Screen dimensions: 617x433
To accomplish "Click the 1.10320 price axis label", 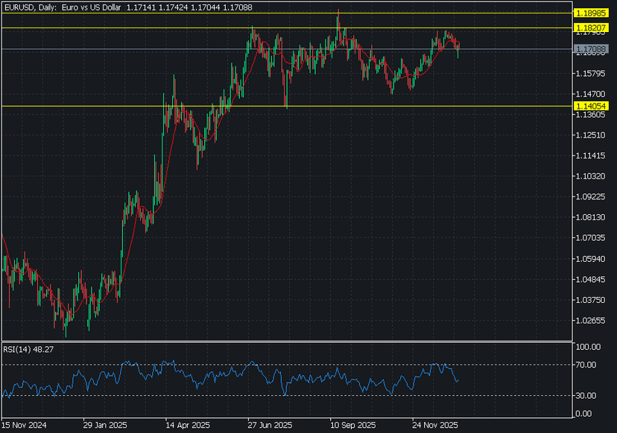I will pyautogui.click(x=590, y=176).
